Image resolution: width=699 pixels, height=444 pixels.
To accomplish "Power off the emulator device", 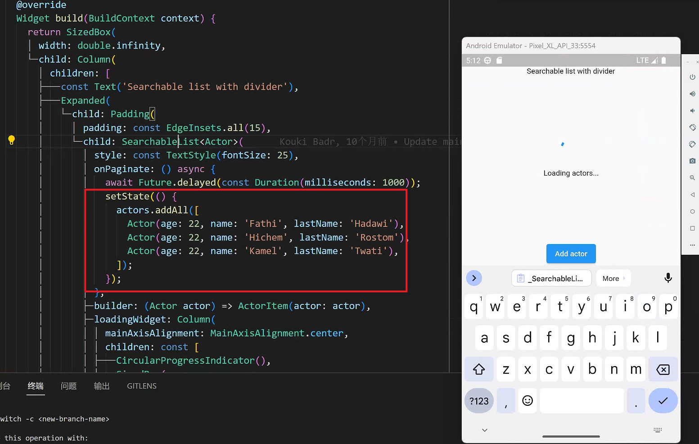I will coord(692,77).
